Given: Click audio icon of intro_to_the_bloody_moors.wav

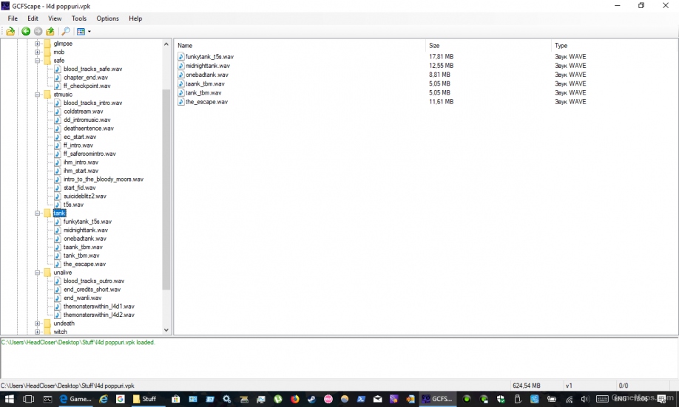Looking at the screenshot, I should tap(58, 179).
